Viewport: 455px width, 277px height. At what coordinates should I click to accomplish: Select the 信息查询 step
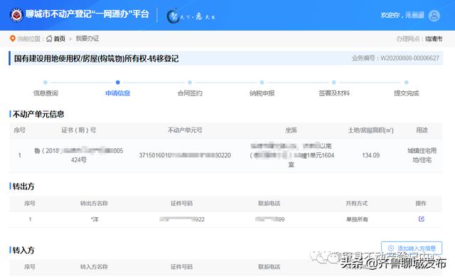point(45,93)
